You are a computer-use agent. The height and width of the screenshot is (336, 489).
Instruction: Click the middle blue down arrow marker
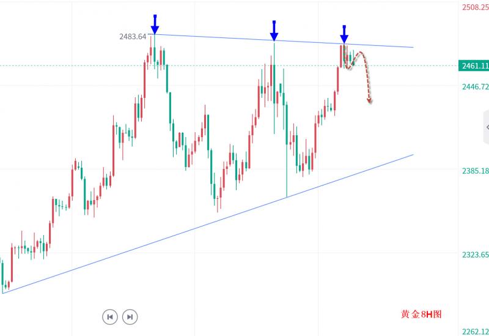pyautogui.click(x=274, y=29)
